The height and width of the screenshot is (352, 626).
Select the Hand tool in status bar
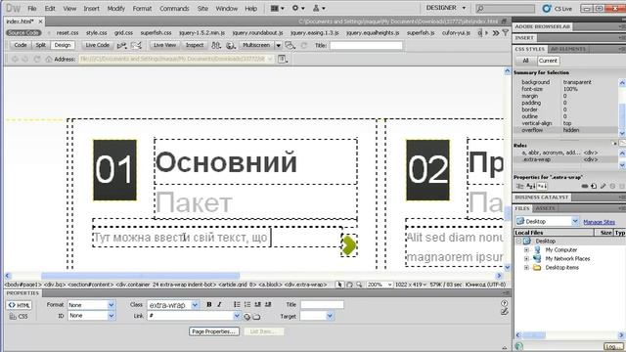[x=349, y=285]
